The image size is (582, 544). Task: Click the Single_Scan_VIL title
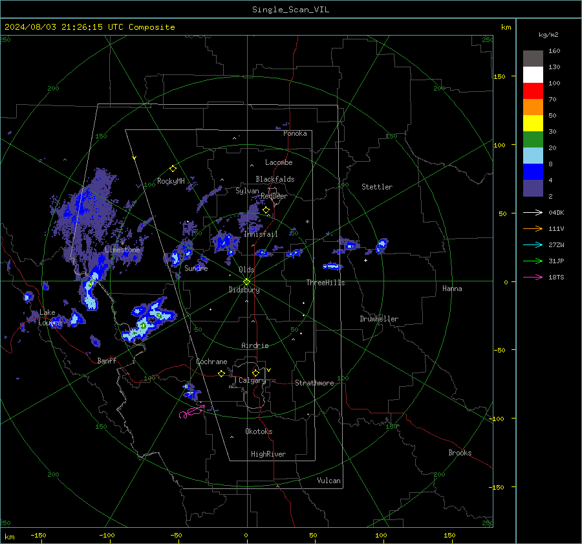coord(290,10)
